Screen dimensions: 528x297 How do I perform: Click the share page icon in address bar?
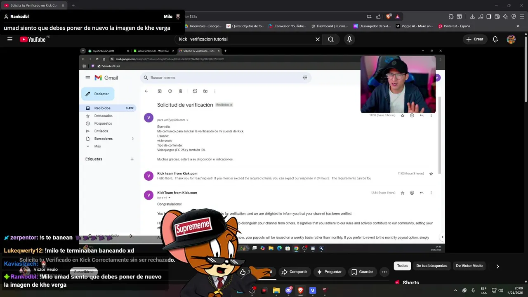[378, 16]
